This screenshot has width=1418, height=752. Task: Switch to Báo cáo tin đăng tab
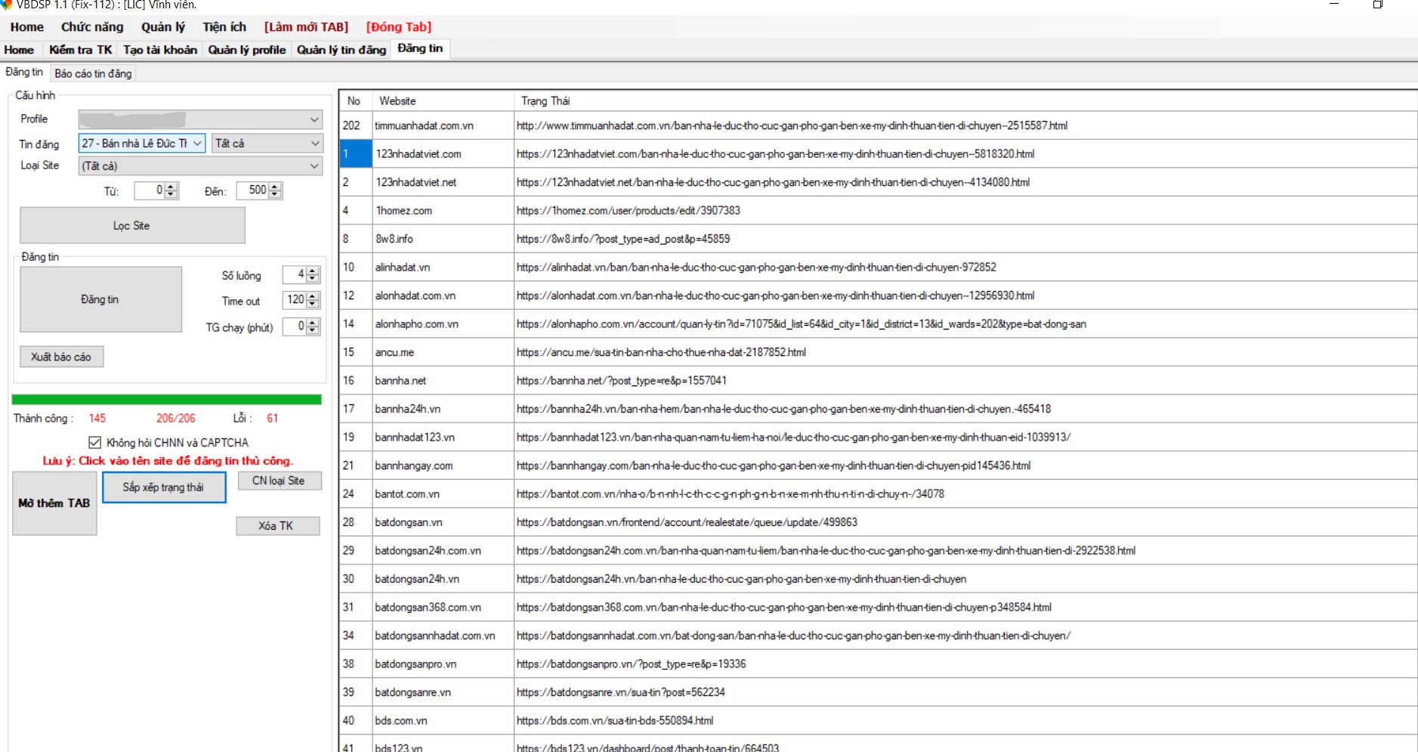tap(93, 73)
